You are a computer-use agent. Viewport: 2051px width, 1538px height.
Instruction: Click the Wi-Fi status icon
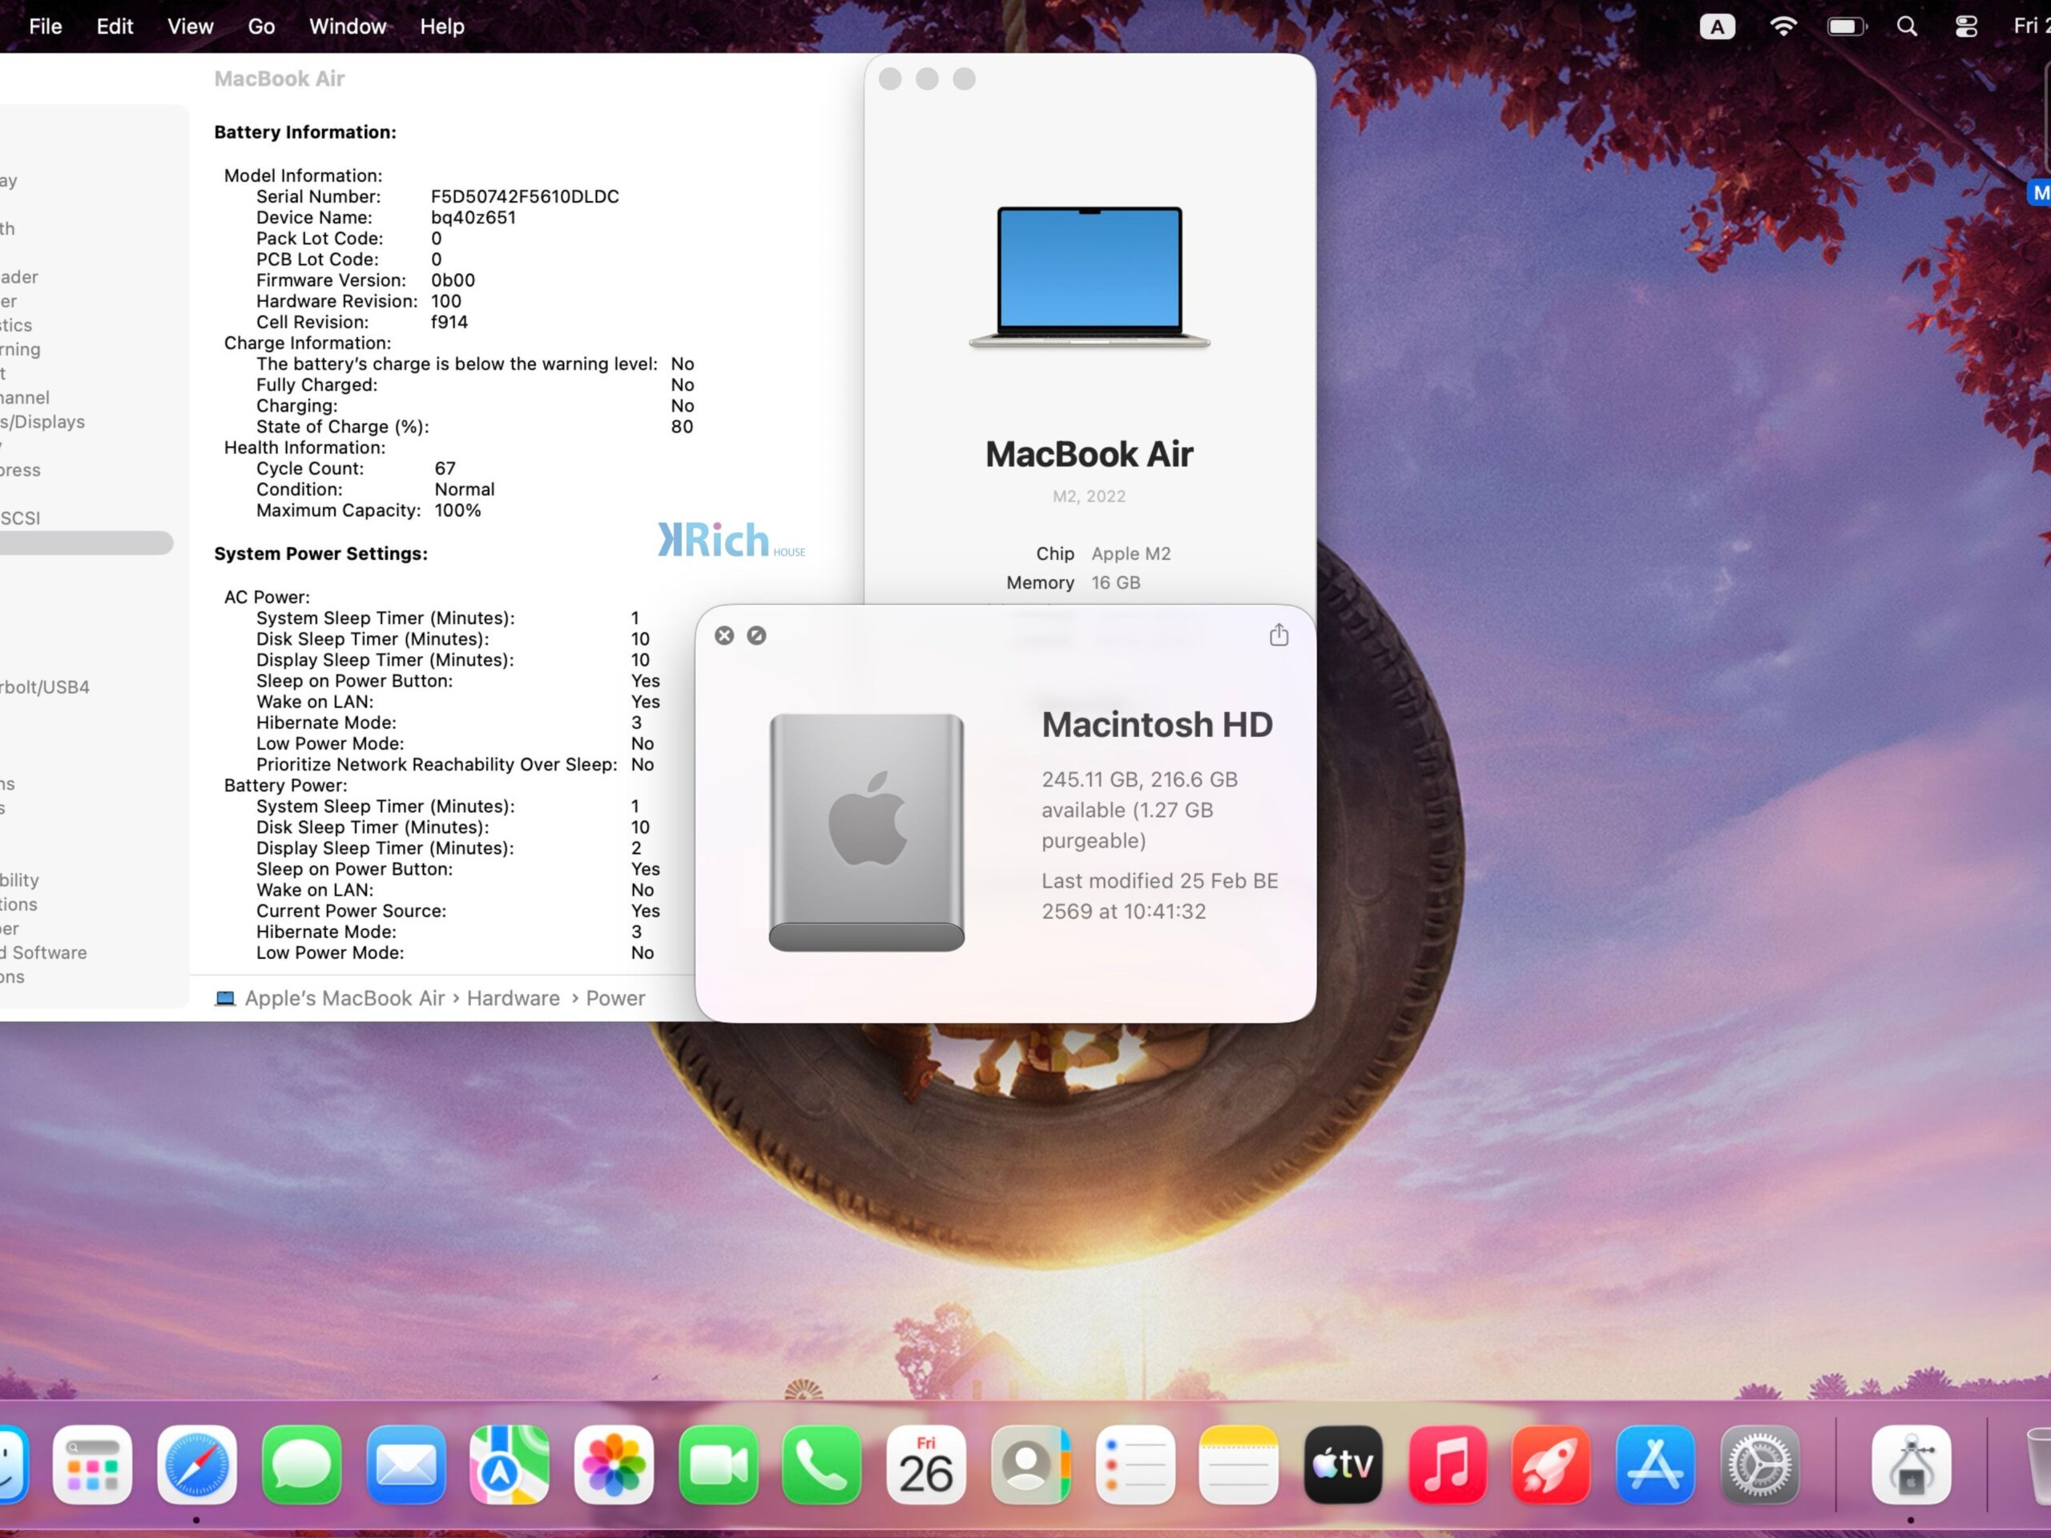click(1783, 26)
